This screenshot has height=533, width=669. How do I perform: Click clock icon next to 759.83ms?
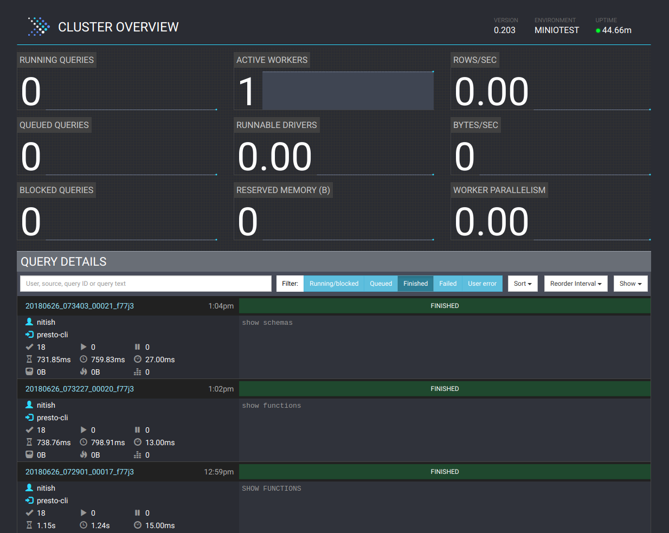click(x=83, y=359)
